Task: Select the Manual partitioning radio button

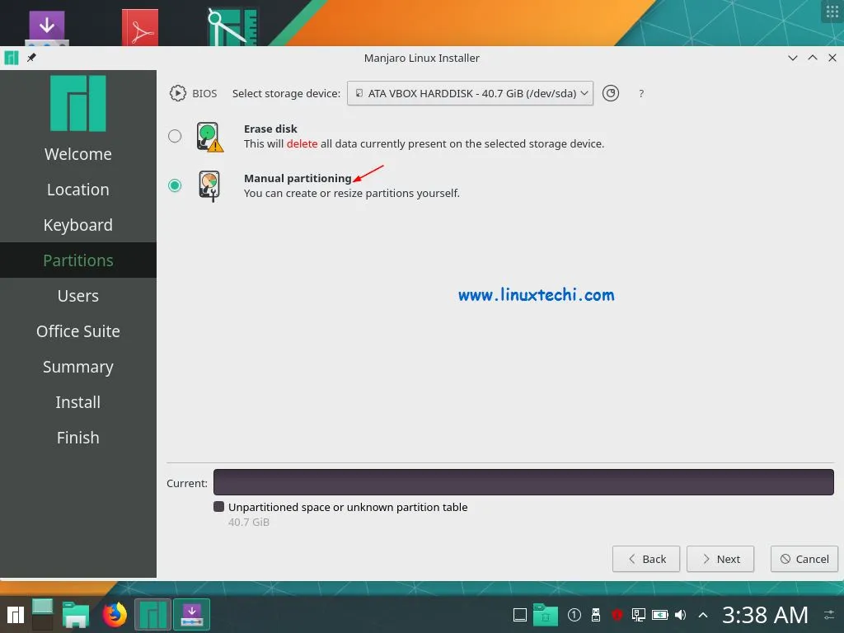Action: point(175,185)
